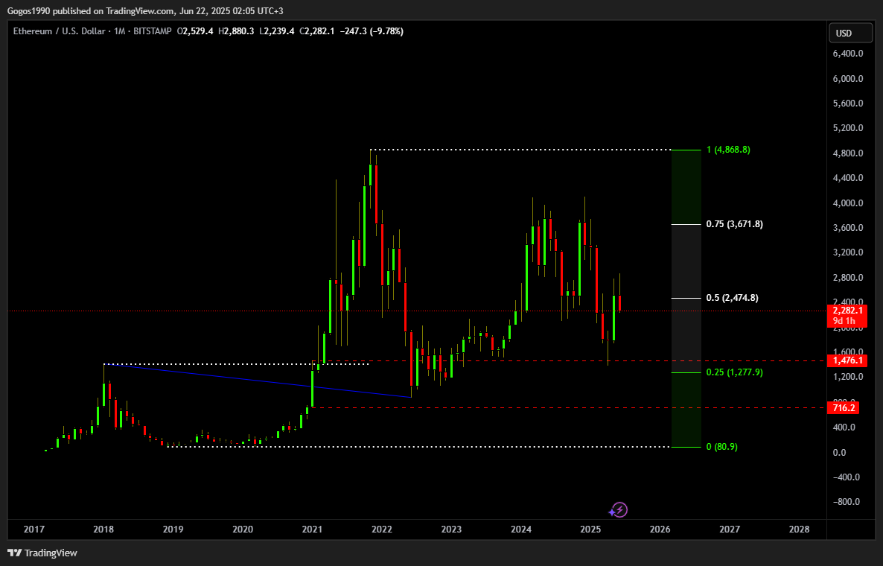Click the 6,400.0 price axis value
The width and height of the screenshot is (883, 566).
coord(848,54)
